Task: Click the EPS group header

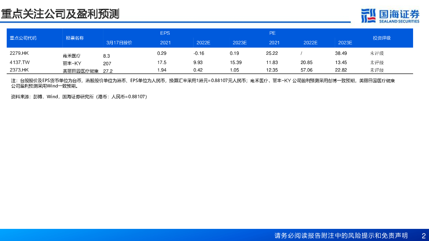Action: click(165, 33)
